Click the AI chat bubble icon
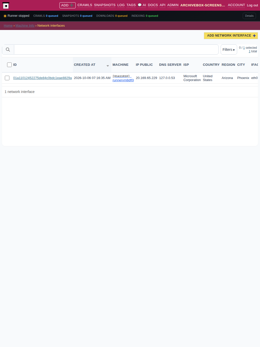The height and width of the screenshot is (347, 260). 140,5
